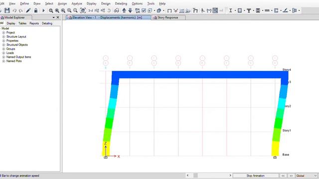Click the Save model floppy icon
Viewport: 319px width, 179px height.
tap(7, 10)
